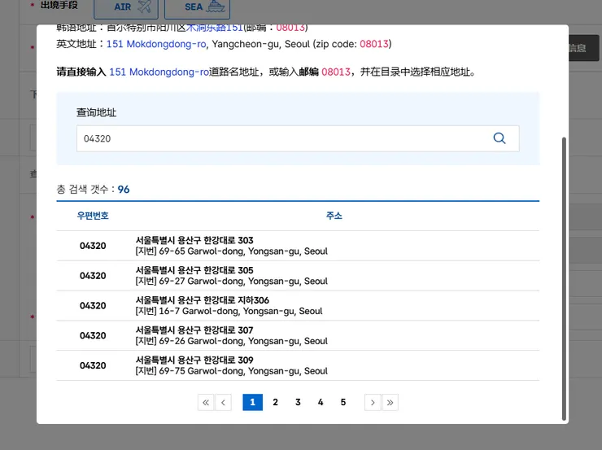Choose address 한강대로 지하306 row
This screenshot has width=602, height=450.
(x=298, y=306)
